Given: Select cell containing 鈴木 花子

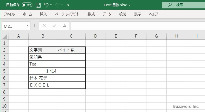Looking at the screenshot, I should (43, 78).
